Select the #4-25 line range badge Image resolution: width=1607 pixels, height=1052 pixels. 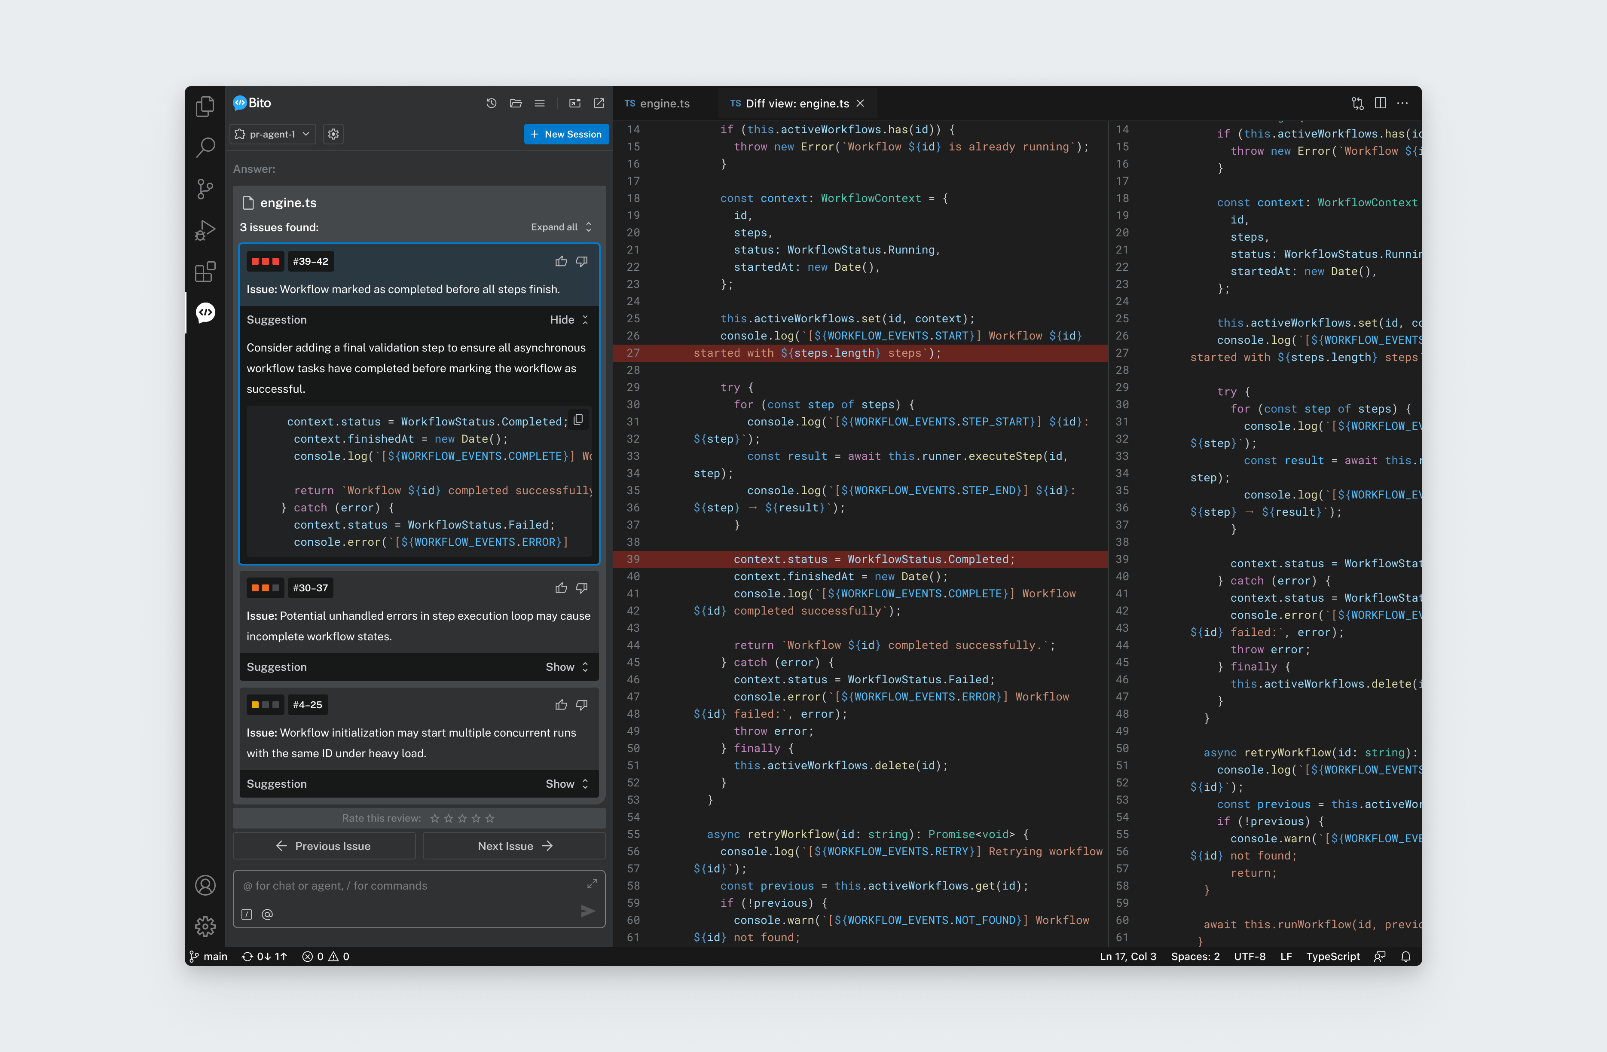point(307,705)
